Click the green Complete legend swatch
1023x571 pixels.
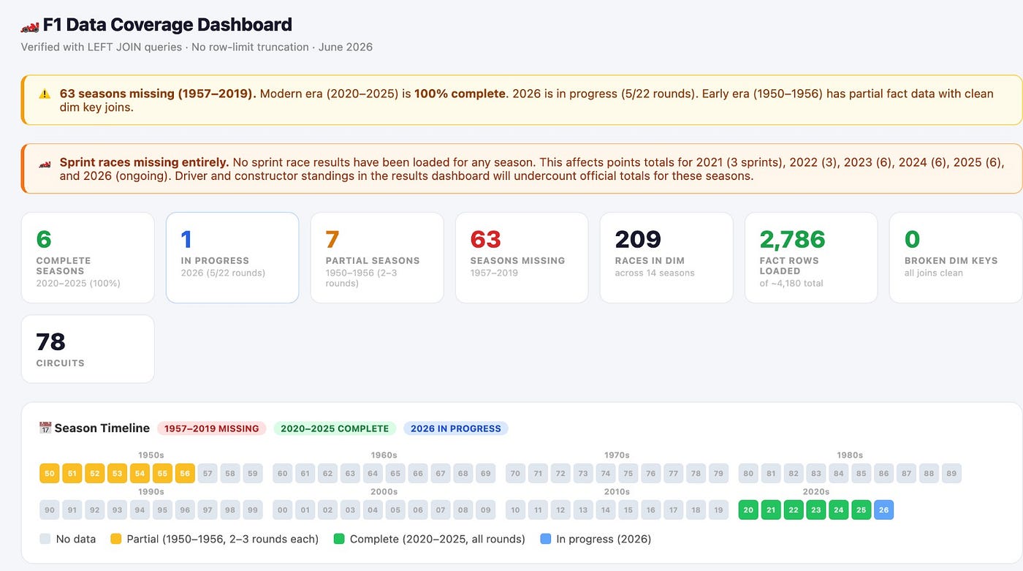pyautogui.click(x=339, y=540)
